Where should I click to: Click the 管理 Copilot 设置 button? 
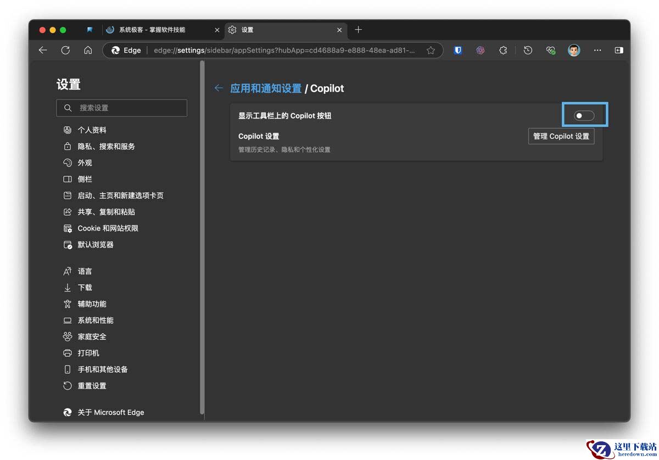click(x=561, y=136)
